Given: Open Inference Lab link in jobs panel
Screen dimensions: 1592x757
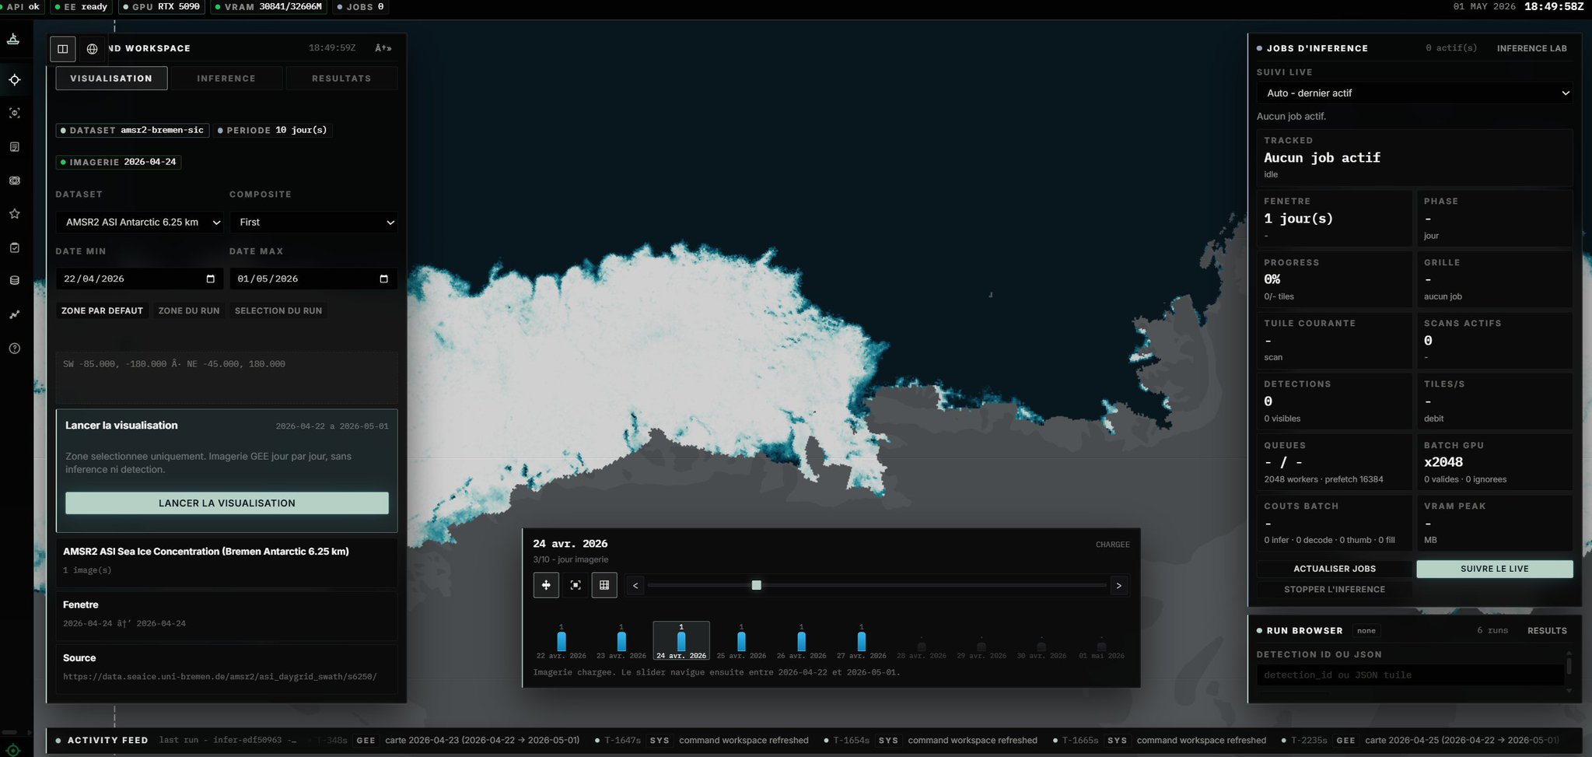Looking at the screenshot, I should tap(1531, 48).
